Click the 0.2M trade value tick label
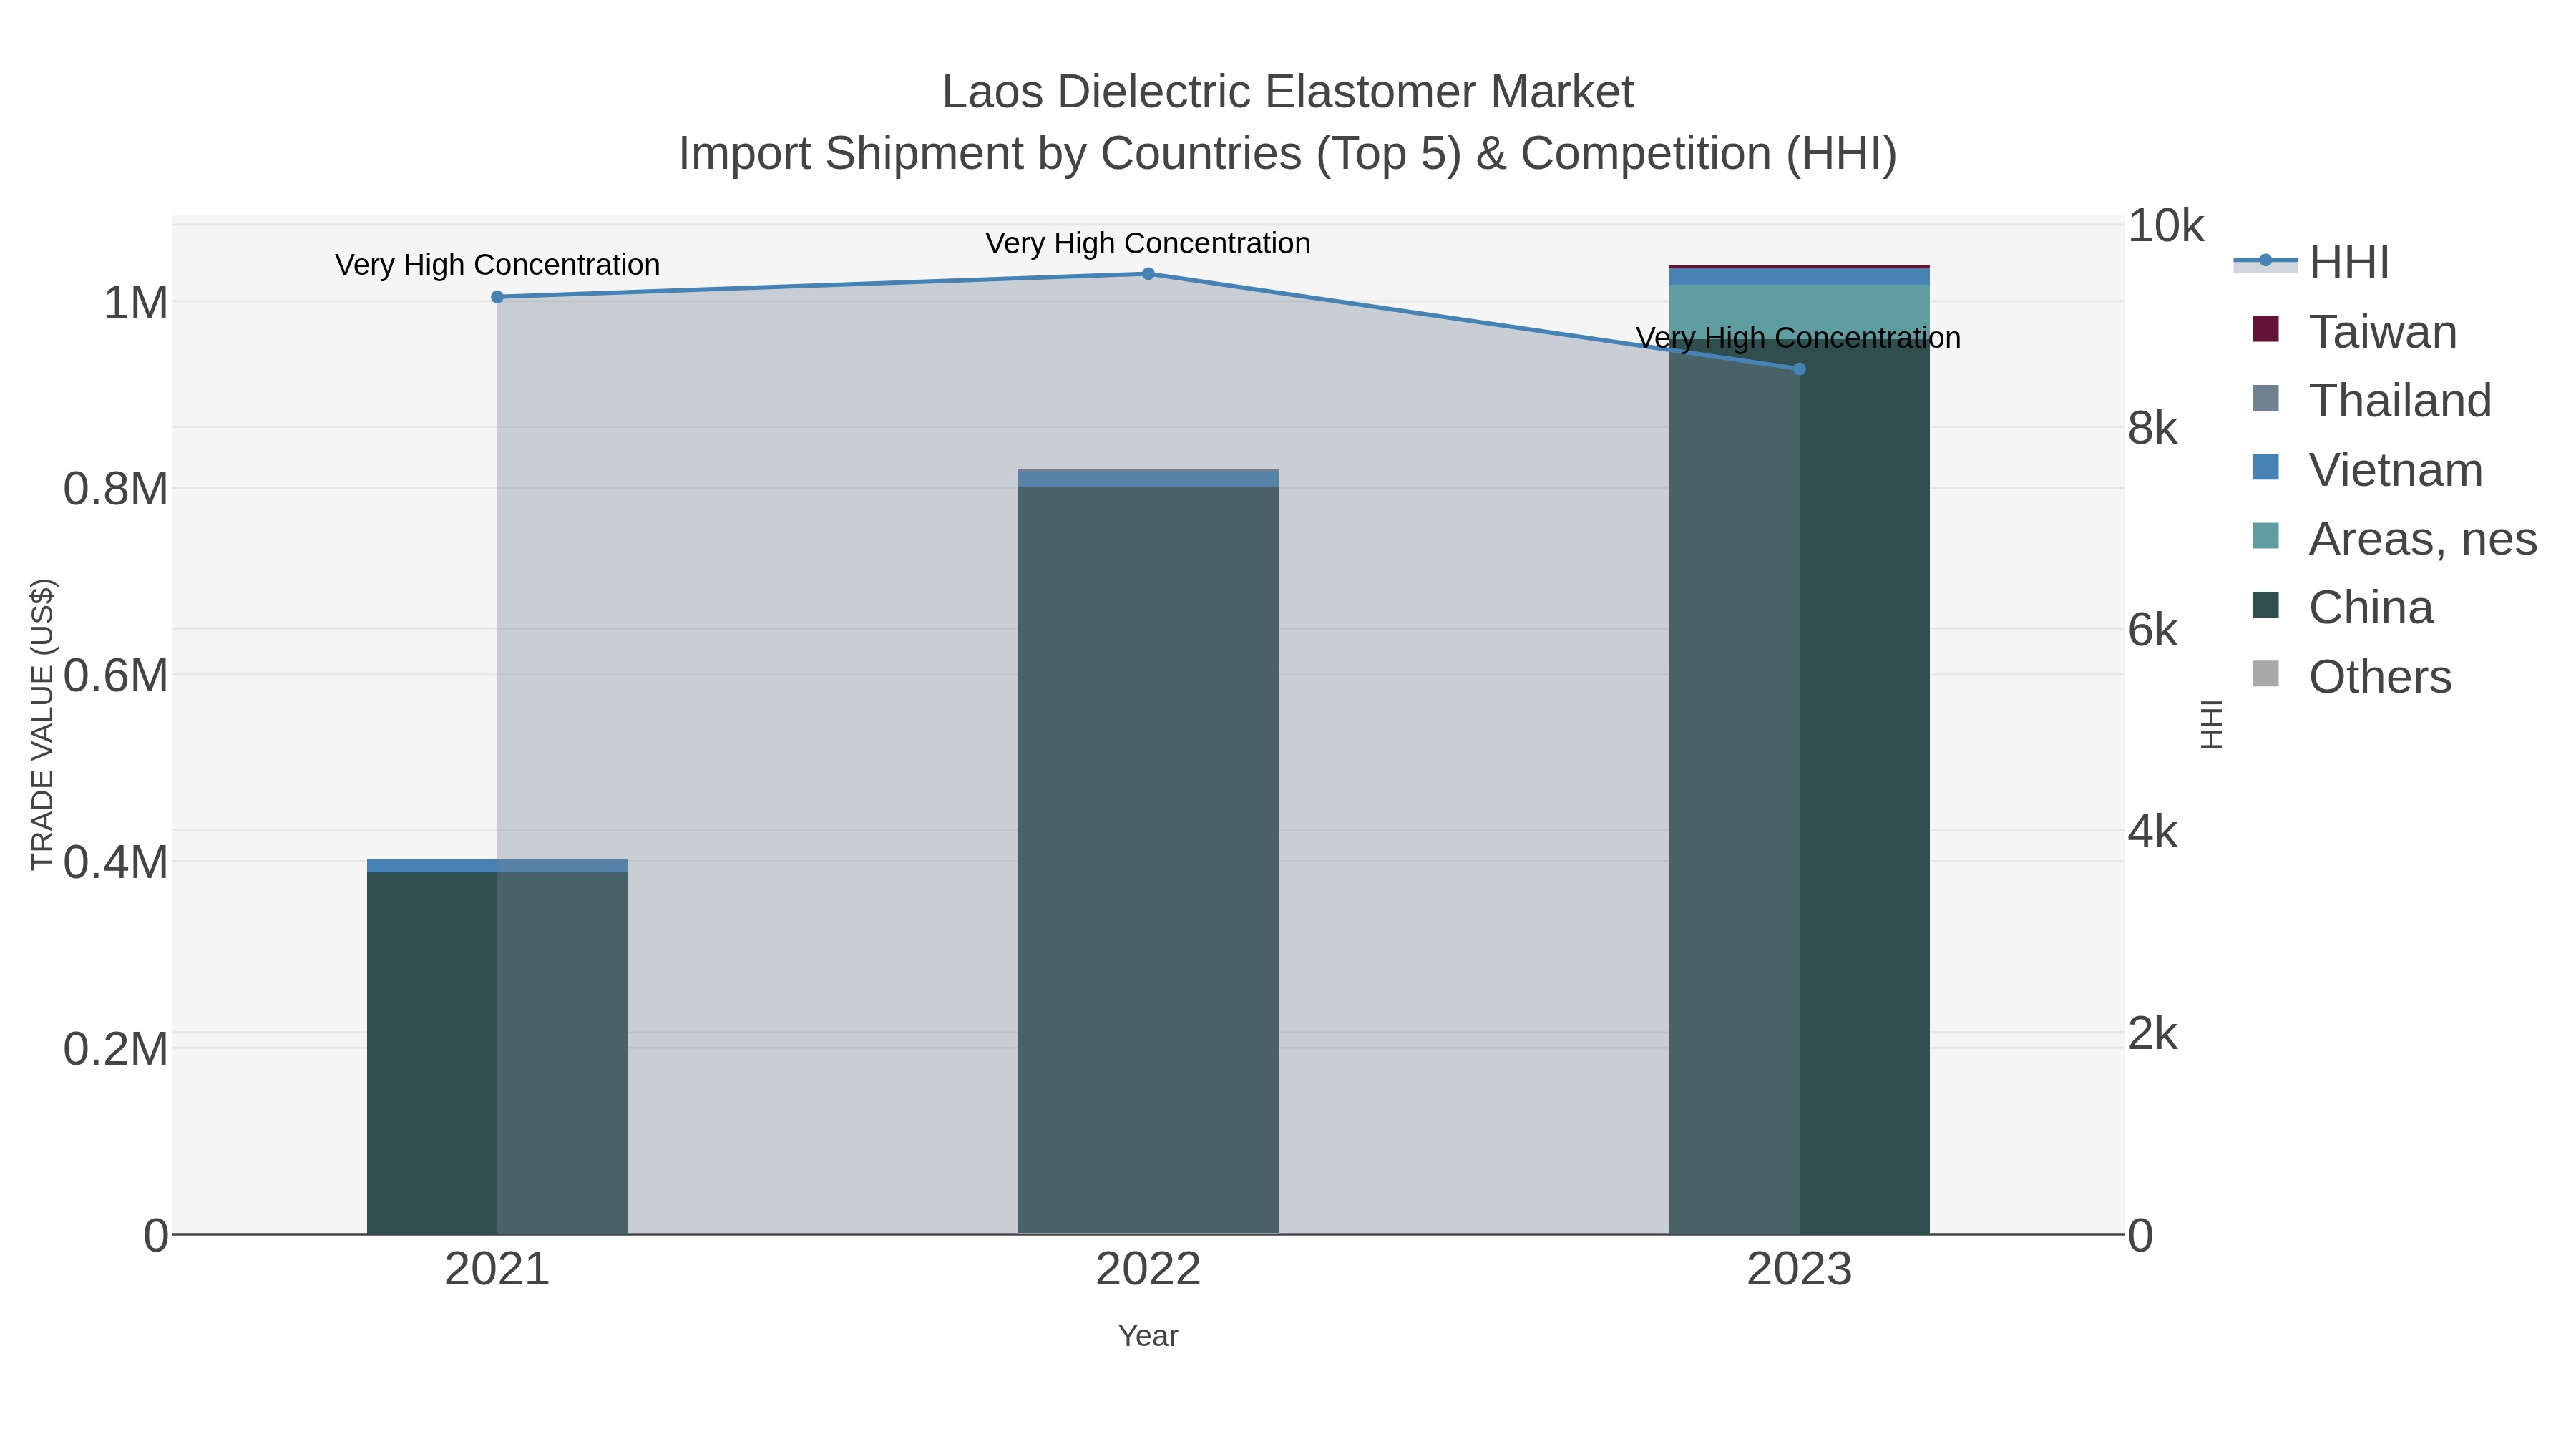This screenshot has width=2576, height=1449. click(116, 1049)
